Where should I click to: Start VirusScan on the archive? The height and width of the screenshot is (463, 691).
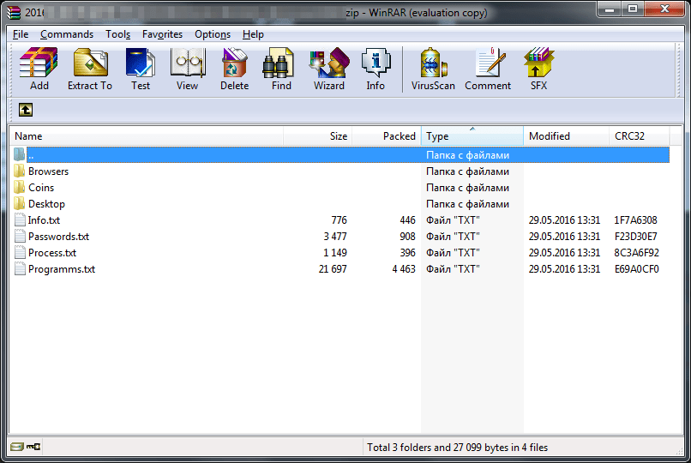[433, 69]
